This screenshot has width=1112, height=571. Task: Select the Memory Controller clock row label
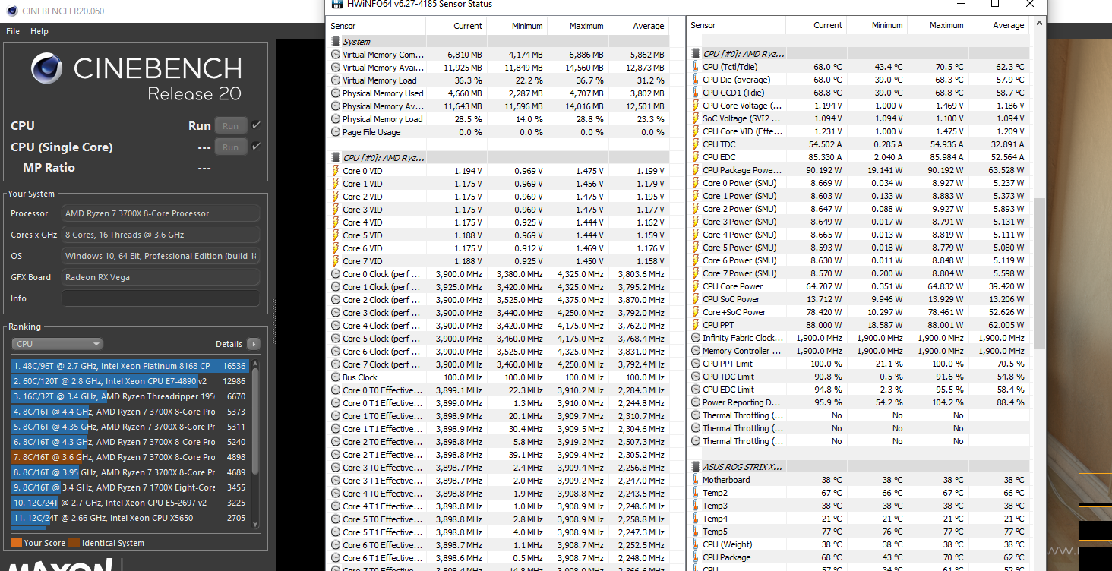pyautogui.click(x=741, y=351)
